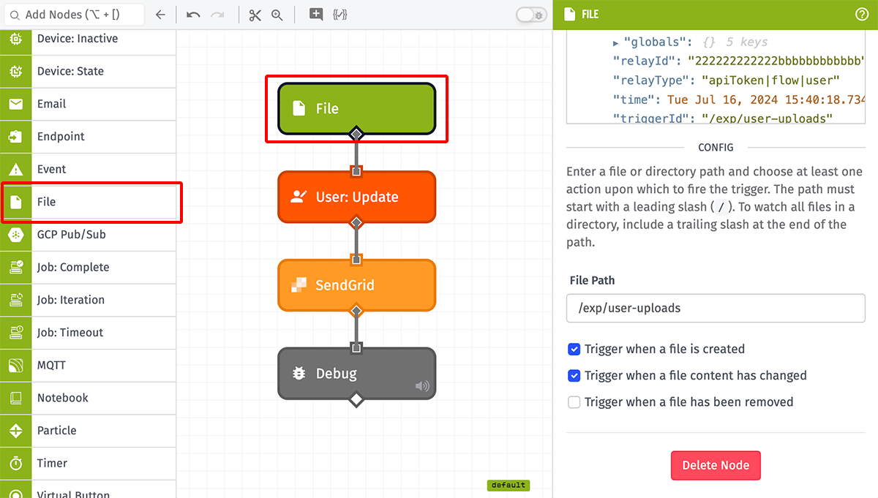
Task: Click the "Job: Timeout" palette label
Action: coord(70,333)
